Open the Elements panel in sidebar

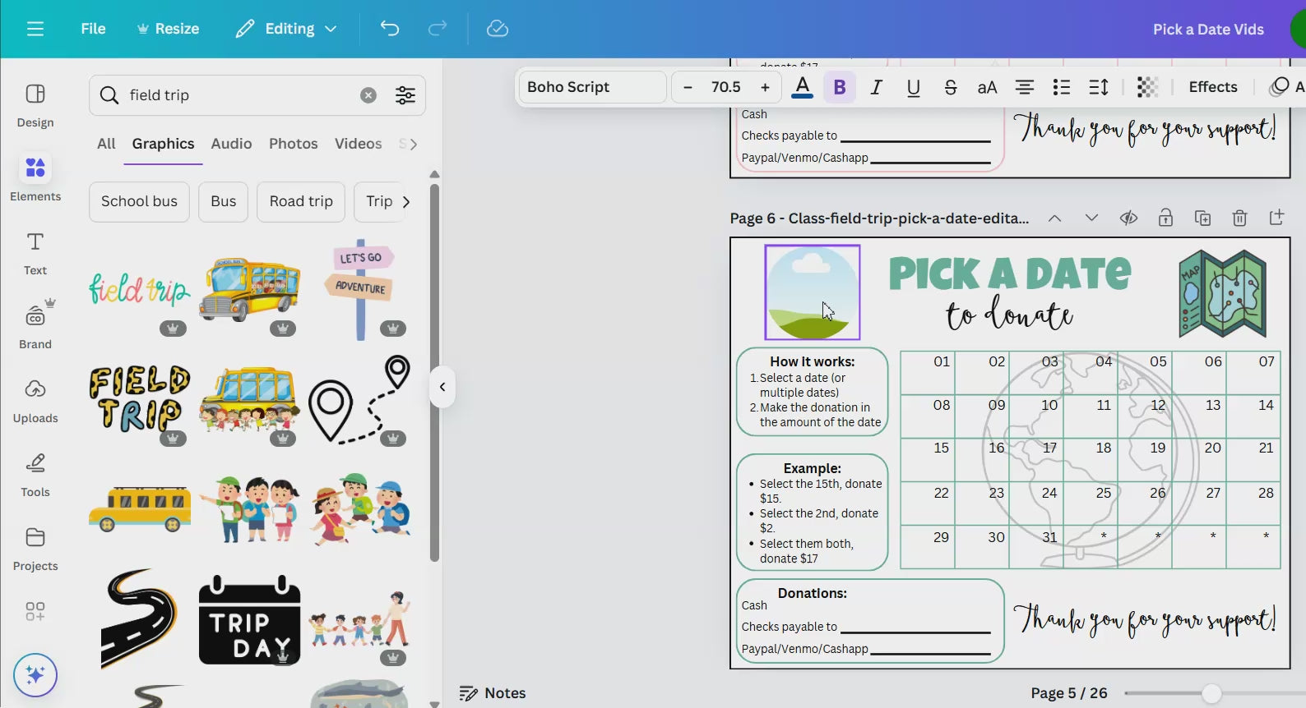coord(35,178)
